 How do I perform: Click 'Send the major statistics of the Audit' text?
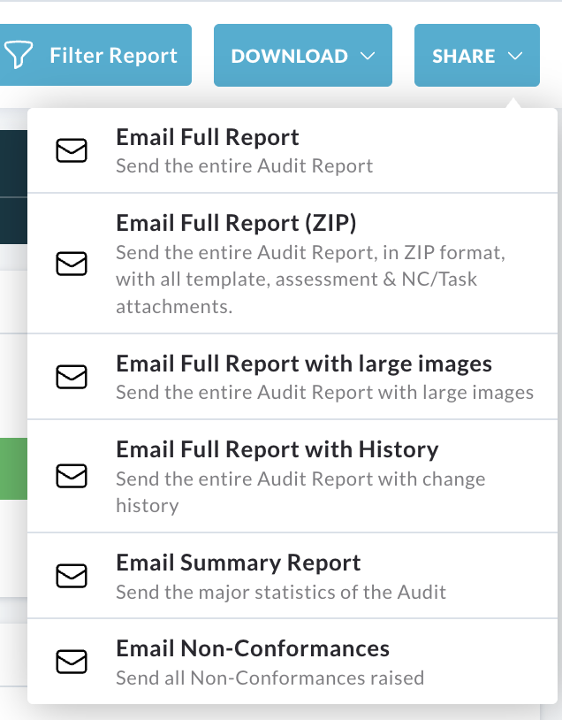coord(281,593)
